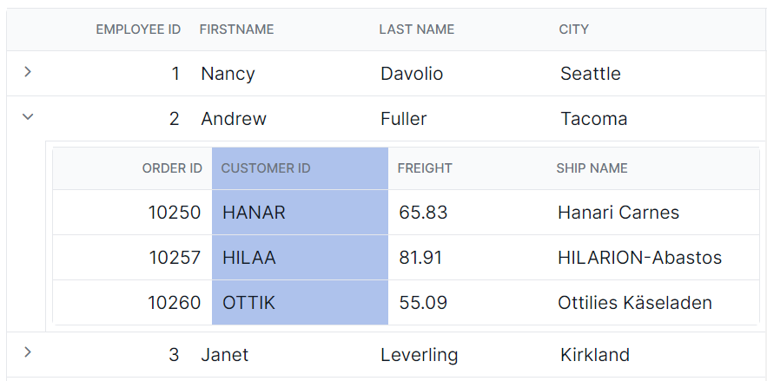767x381 pixels.
Task: Click the FirstName column header
Action: pos(237,30)
